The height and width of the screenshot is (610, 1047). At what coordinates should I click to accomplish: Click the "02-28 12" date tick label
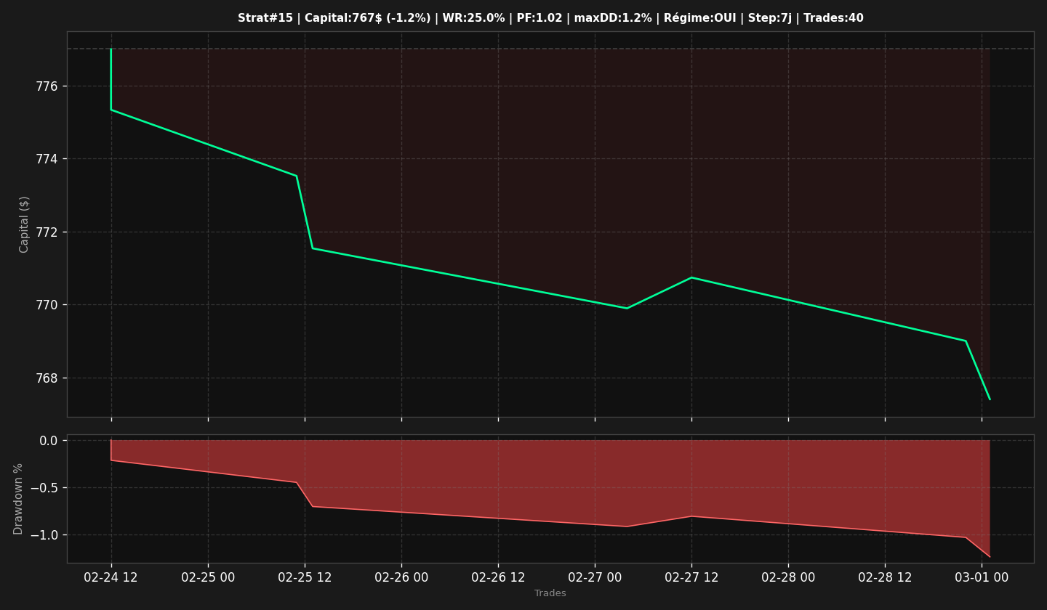pyautogui.click(x=885, y=577)
